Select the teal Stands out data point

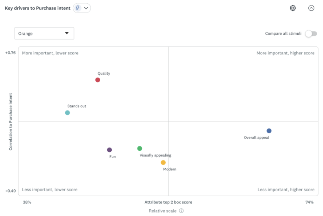(x=67, y=113)
